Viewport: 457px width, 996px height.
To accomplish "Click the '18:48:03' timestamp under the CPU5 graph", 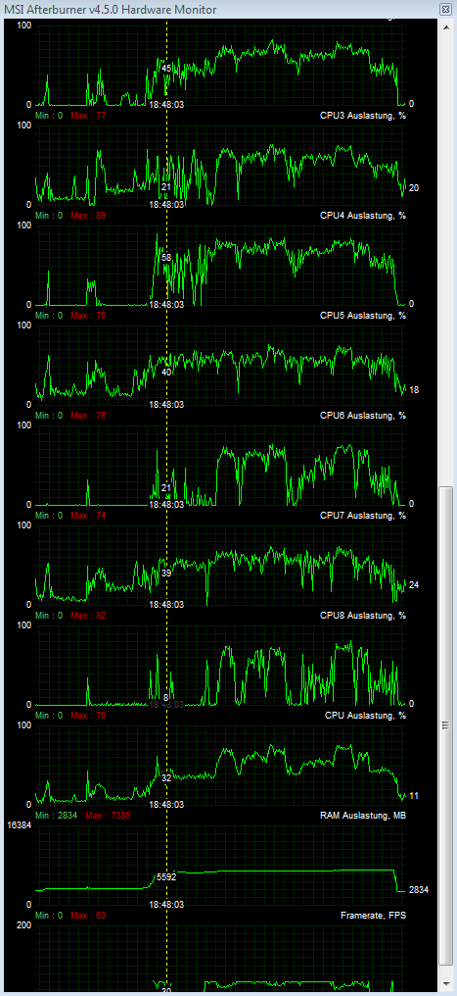I will (x=166, y=404).
